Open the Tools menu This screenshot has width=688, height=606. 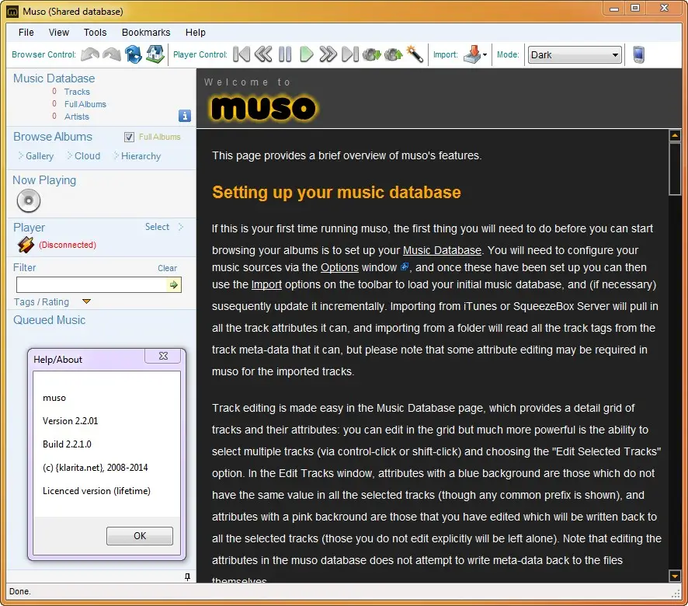[96, 33]
